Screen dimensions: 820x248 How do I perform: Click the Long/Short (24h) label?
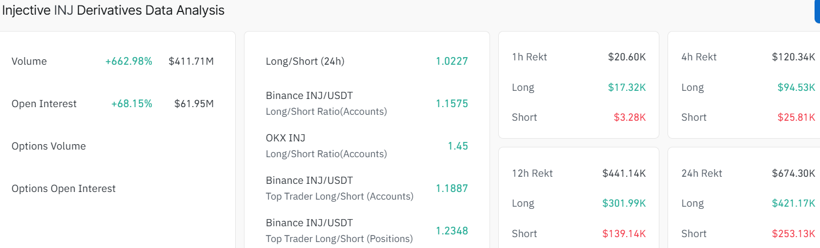305,61
